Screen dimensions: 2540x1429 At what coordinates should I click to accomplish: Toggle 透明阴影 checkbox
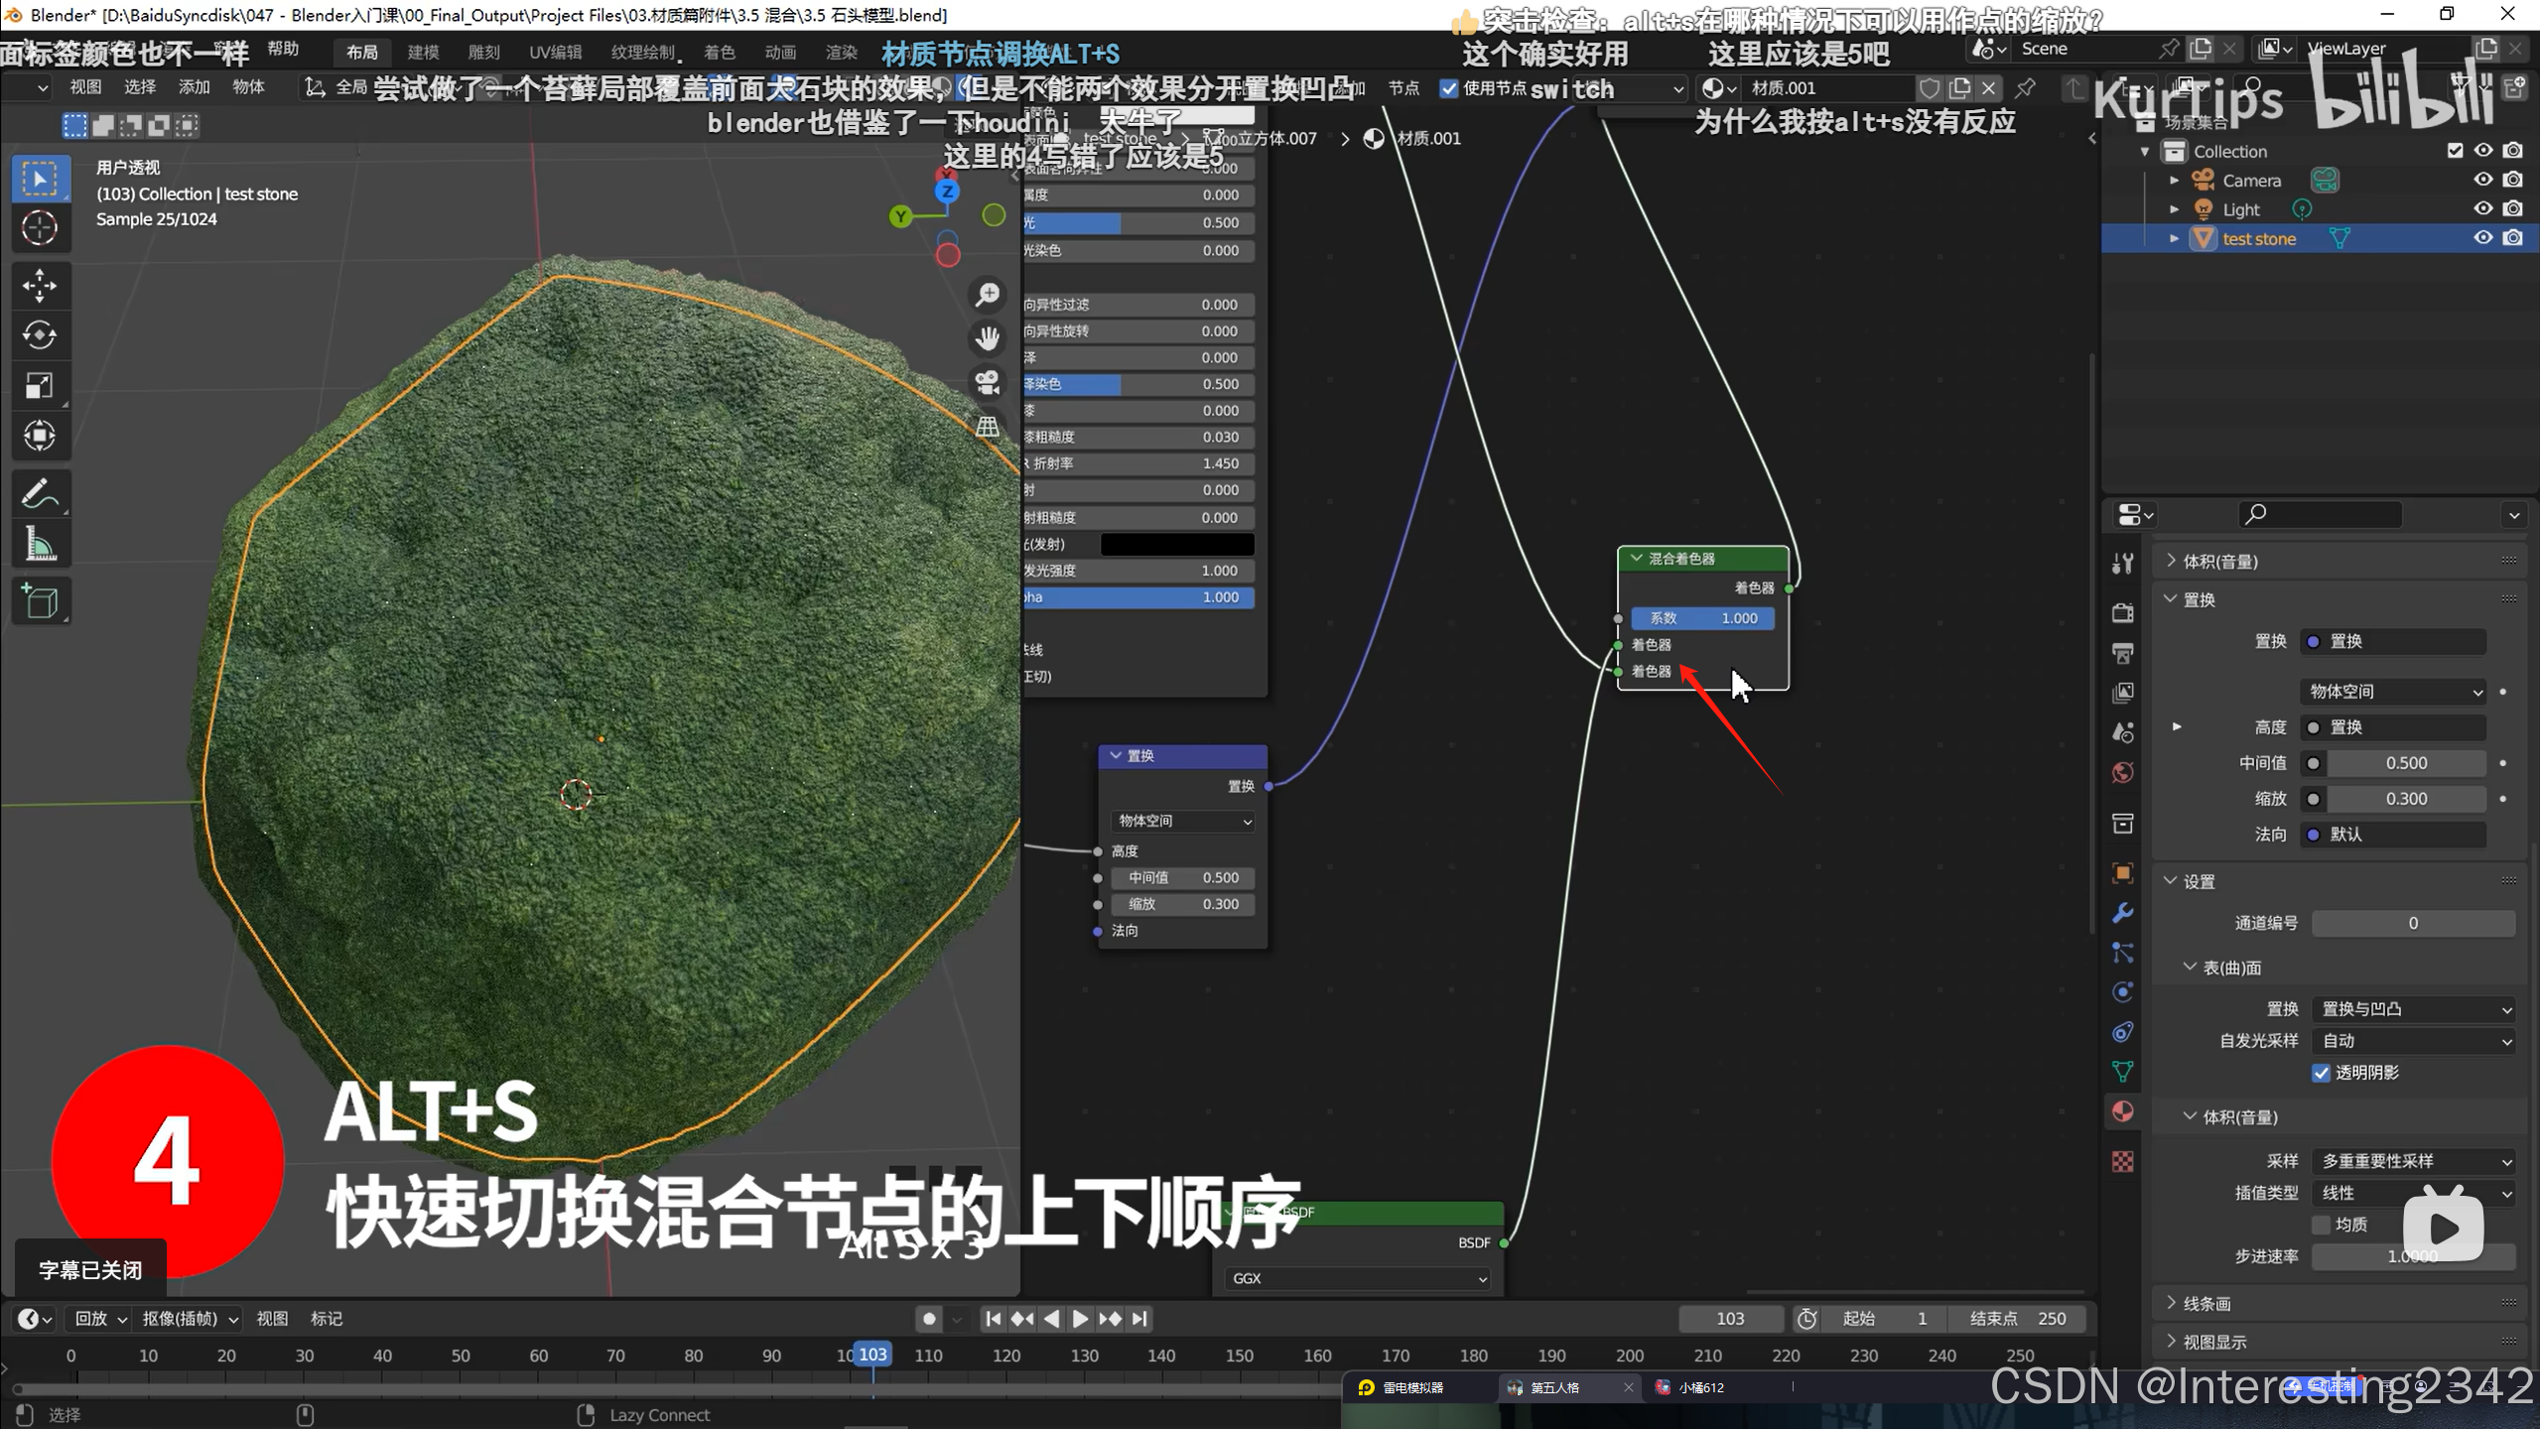point(2321,1073)
